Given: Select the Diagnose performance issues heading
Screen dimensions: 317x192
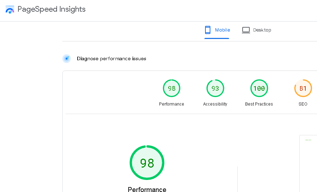Looking at the screenshot, I should point(112,58).
